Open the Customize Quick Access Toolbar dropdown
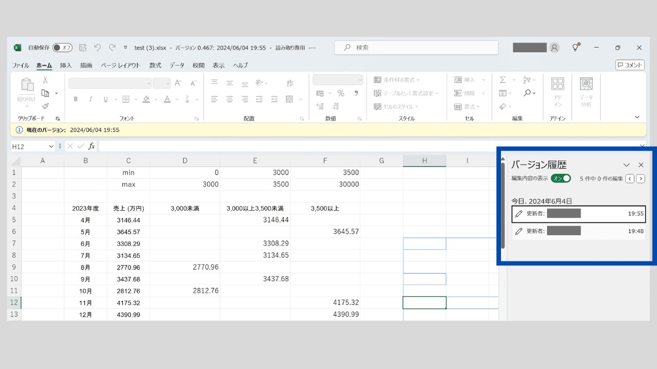This screenshot has width=657, height=369. coord(125,48)
